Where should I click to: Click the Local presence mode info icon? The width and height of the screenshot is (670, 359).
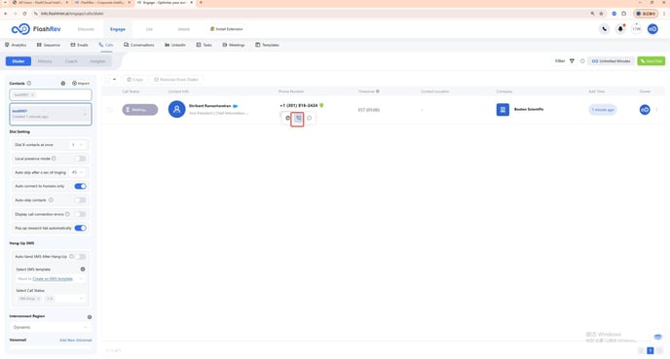[54, 159]
